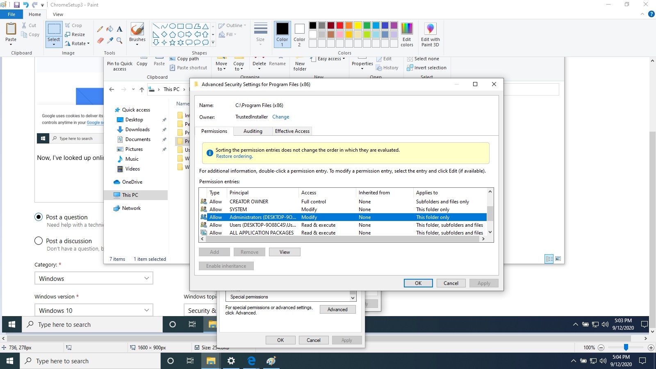This screenshot has height=369, width=656.
Task: Click the horizontal scrollbar right arrow in Paint
Action: [x=646, y=339]
